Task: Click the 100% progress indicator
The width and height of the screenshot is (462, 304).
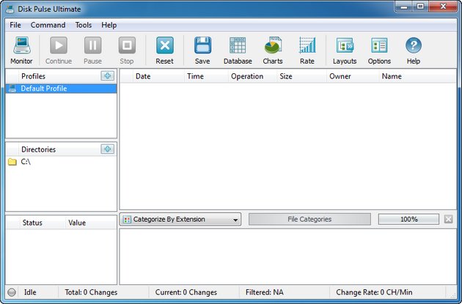Action: 408,219
